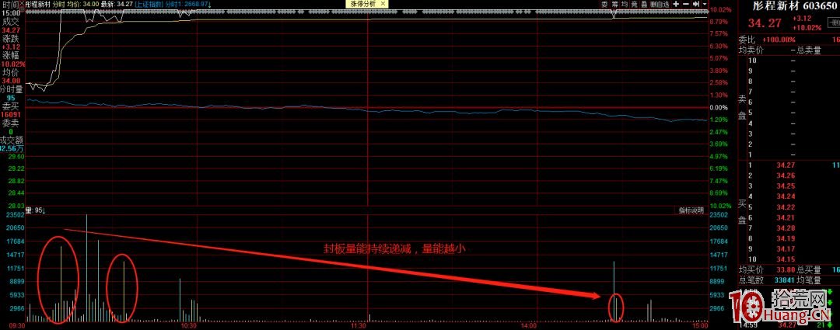Click the 筹 toolbar button
The height and width of the screenshot is (330, 840).
pyautogui.click(x=615, y=4)
